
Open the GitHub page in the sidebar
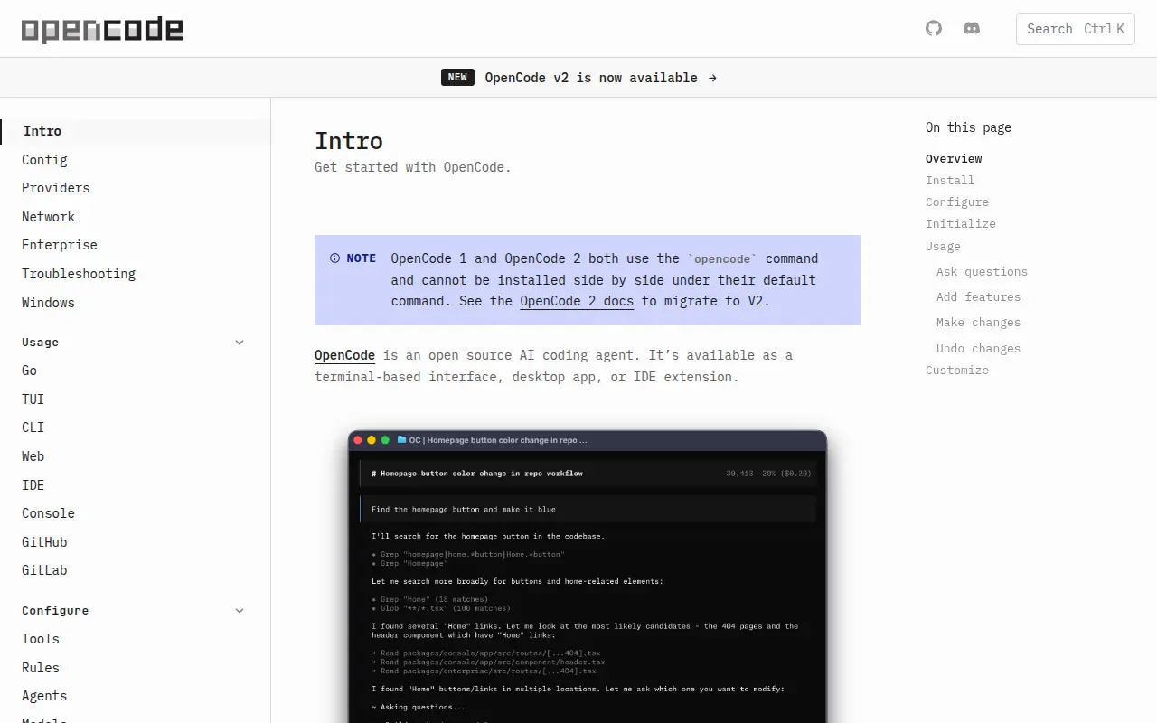[44, 542]
